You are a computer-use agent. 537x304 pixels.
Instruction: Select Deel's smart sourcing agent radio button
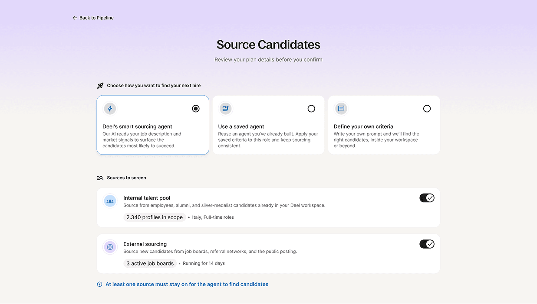pos(196,109)
